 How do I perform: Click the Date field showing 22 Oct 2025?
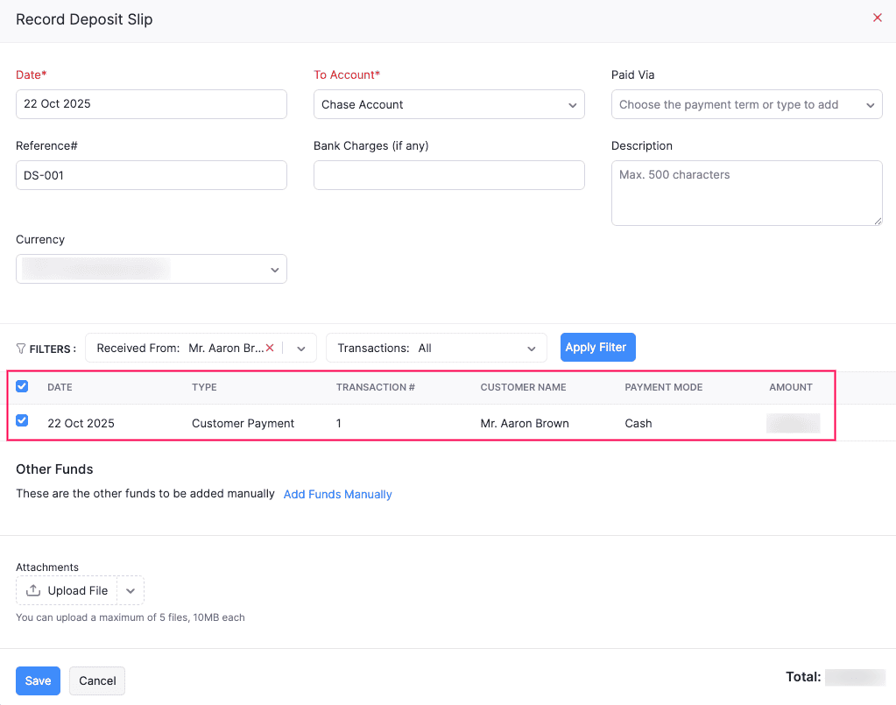151,104
